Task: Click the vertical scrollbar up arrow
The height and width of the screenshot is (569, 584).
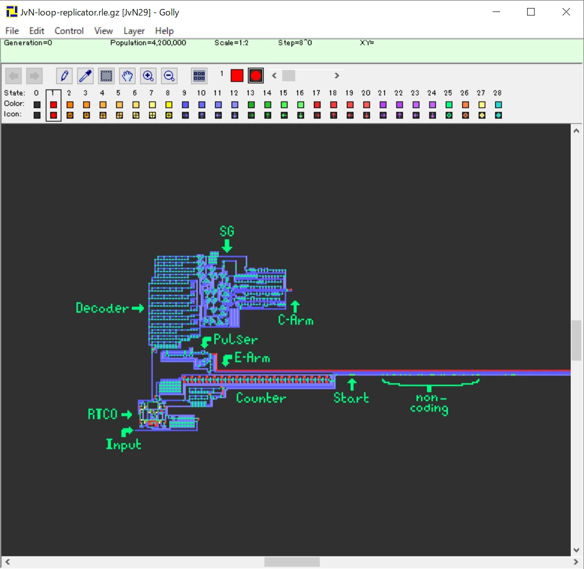Action: (x=577, y=131)
